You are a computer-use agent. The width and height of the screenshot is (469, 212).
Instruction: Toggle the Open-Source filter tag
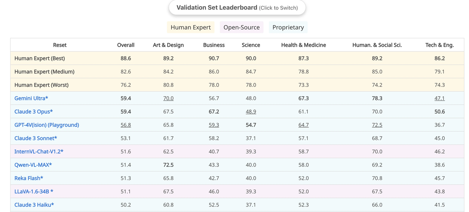[x=242, y=27]
